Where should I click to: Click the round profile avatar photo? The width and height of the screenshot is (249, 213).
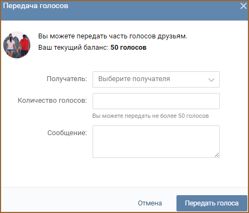pos(17,45)
